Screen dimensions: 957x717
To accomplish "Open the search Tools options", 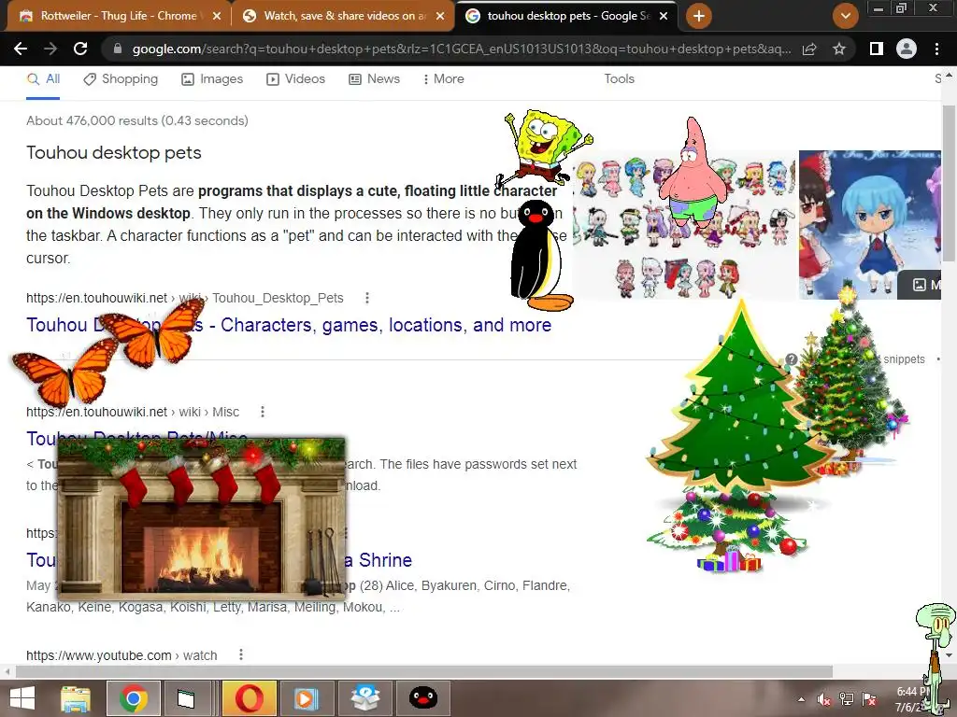I will (x=619, y=78).
